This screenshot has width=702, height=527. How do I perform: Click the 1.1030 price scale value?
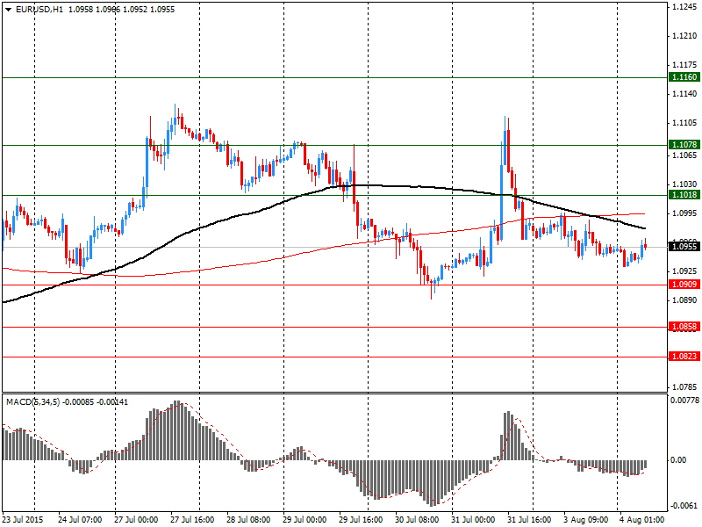click(x=684, y=184)
